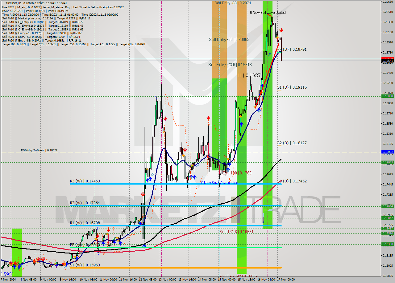This screenshot has height=283, width=395.
Task: Select the 'Sell %10 @ C_Entry88: 0.19011' line
Action: (43, 29)
